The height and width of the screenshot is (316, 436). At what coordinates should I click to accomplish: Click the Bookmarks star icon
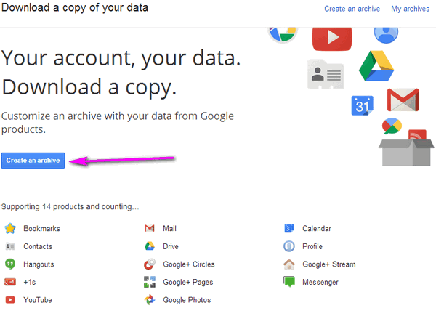coord(10,228)
